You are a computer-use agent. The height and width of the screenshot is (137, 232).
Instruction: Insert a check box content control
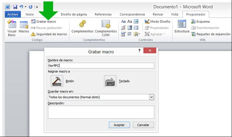pyautogui.click(x=130, y=34)
